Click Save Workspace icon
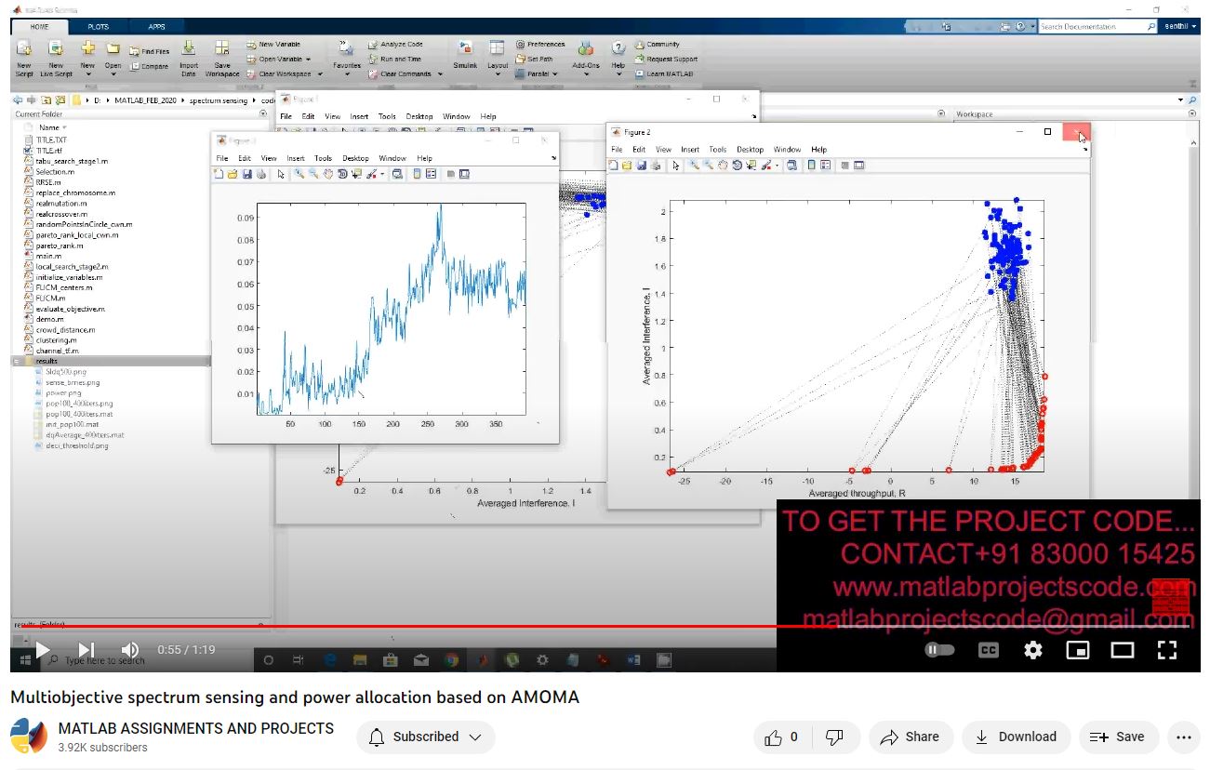The width and height of the screenshot is (1210, 770). click(x=222, y=48)
